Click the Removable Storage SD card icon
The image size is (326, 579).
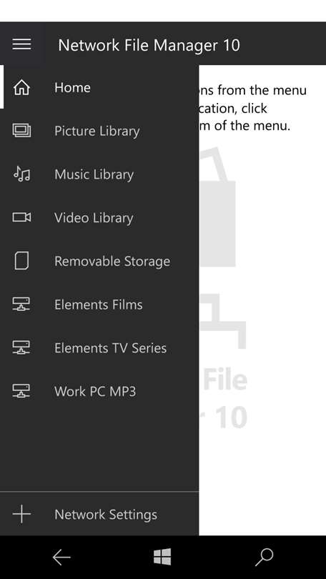(x=21, y=261)
